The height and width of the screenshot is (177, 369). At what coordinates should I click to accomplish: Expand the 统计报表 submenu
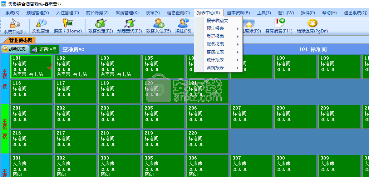click(x=218, y=60)
